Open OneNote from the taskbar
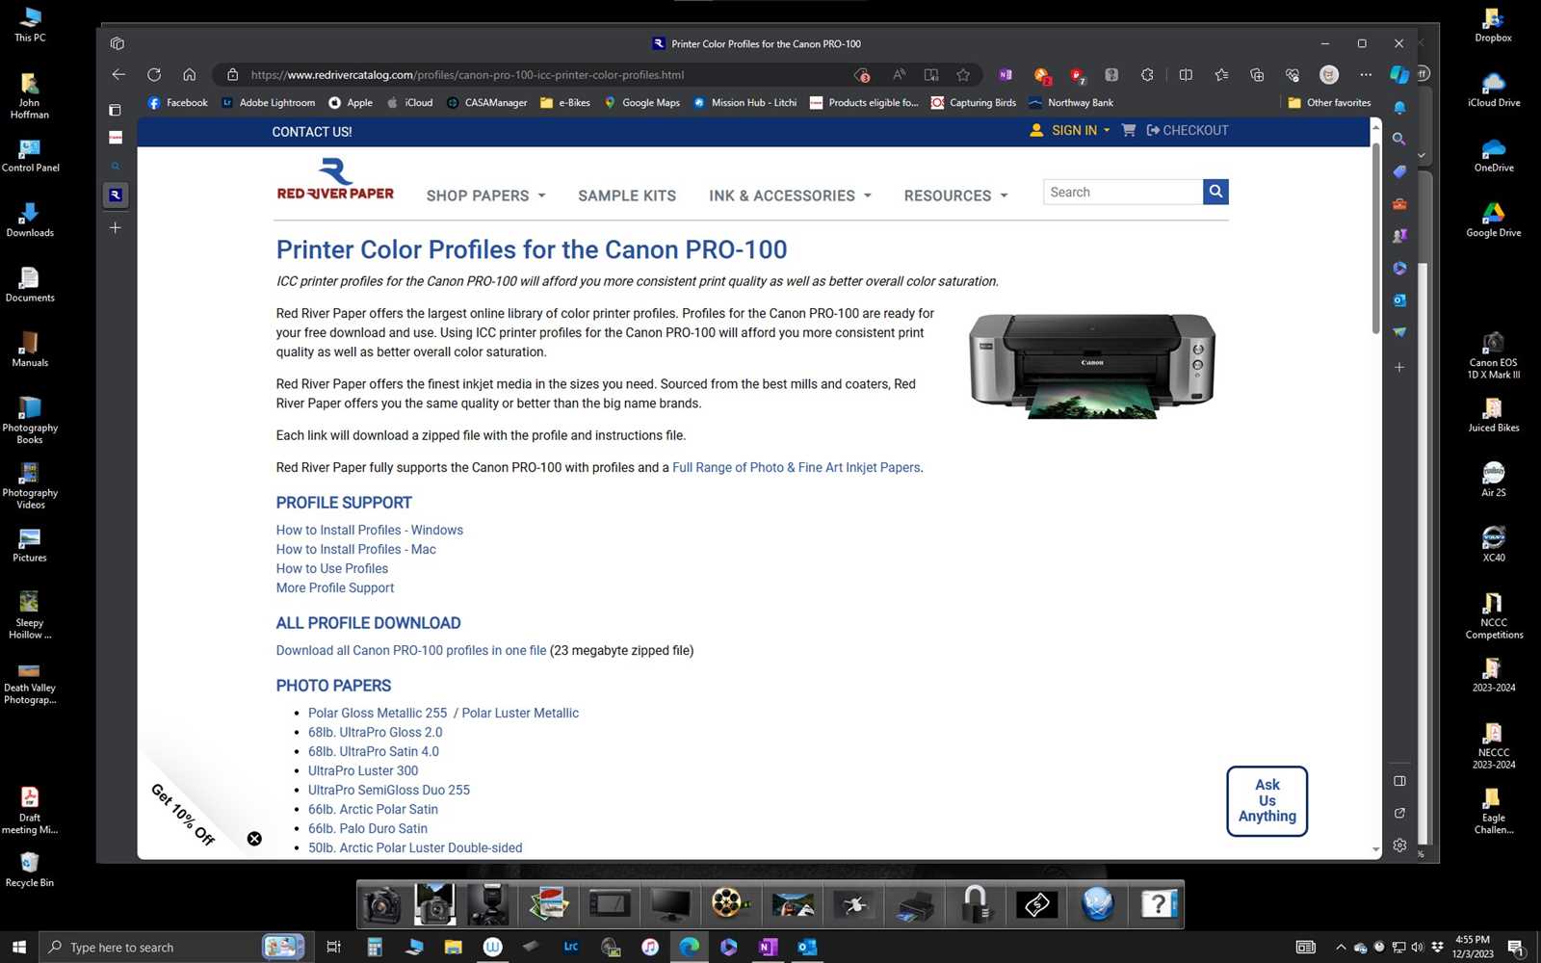1541x963 pixels. 768,947
